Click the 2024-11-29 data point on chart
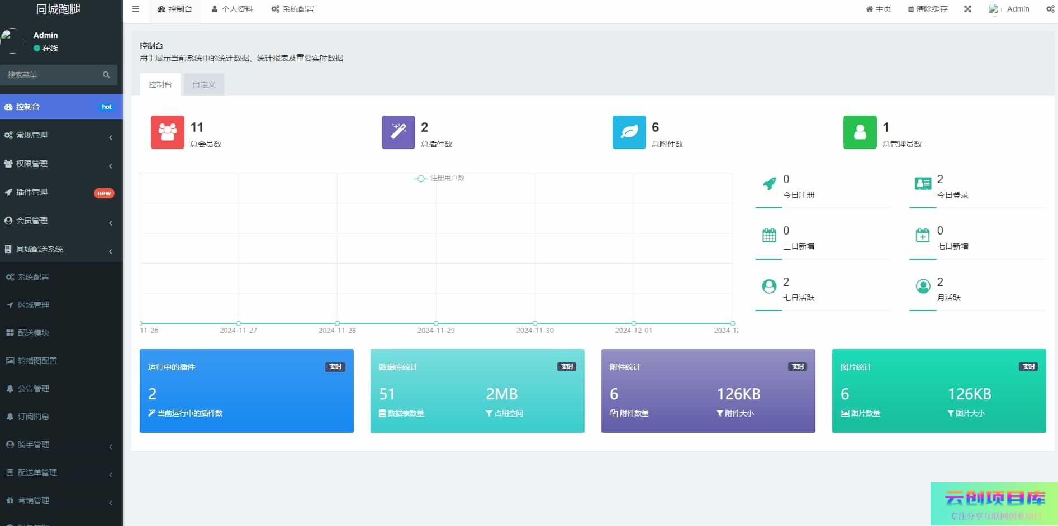 tap(436, 323)
